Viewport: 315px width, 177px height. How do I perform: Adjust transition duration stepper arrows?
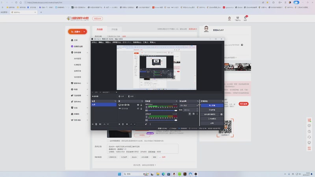pyautogui.click(x=197, y=110)
